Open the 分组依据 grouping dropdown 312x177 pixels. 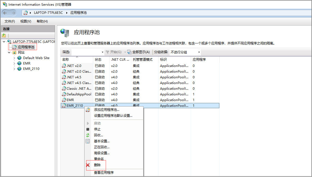[199, 52]
